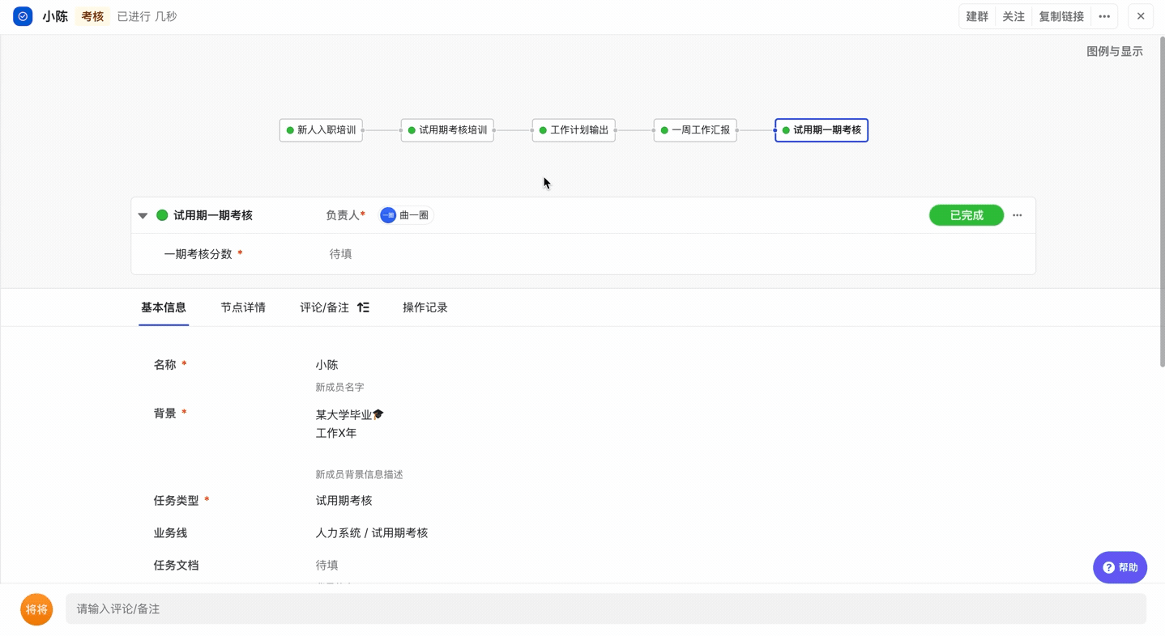Viewport: 1165px width, 636px height.
Task: Click the 已进行 几秒 duration text
Action: coord(147,16)
